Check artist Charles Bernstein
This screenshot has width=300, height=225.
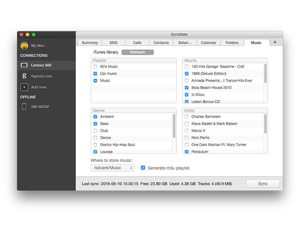tap(187, 117)
